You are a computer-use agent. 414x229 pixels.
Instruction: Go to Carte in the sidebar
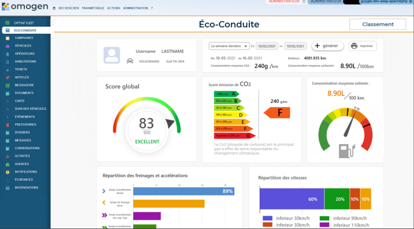[20, 101]
